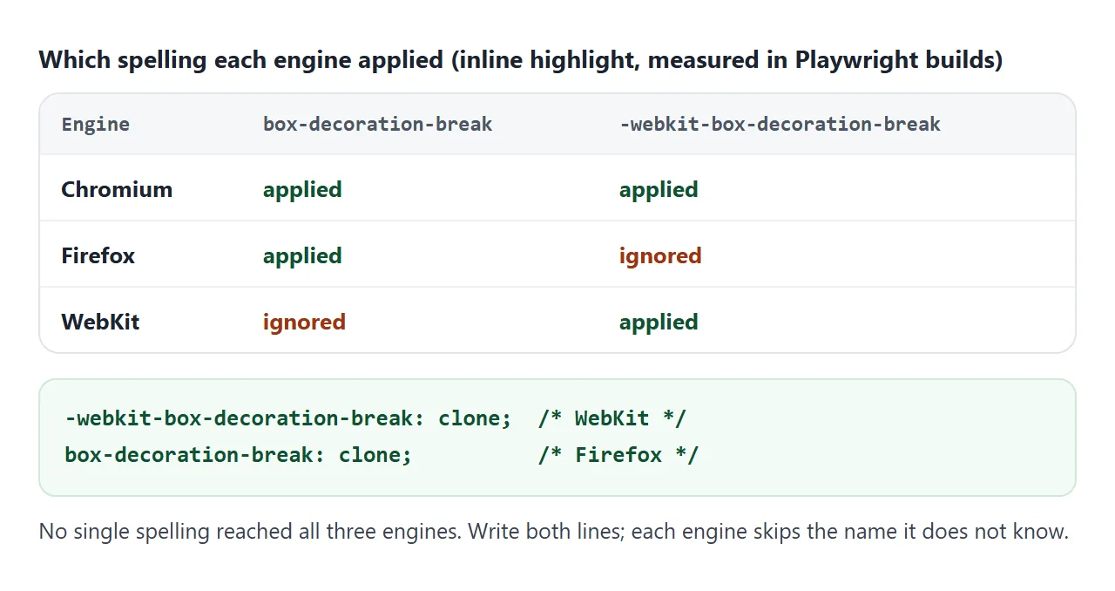
Task: Click the "/* Firefox */" code comment
Action: click(x=618, y=455)
